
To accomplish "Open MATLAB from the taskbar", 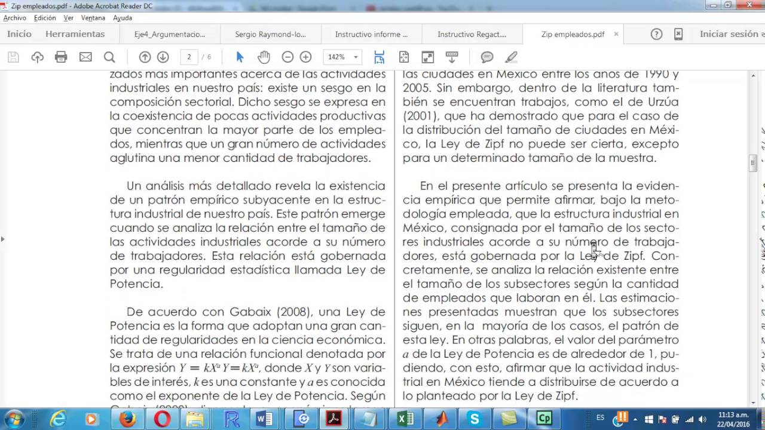I will tap(442, 419).
